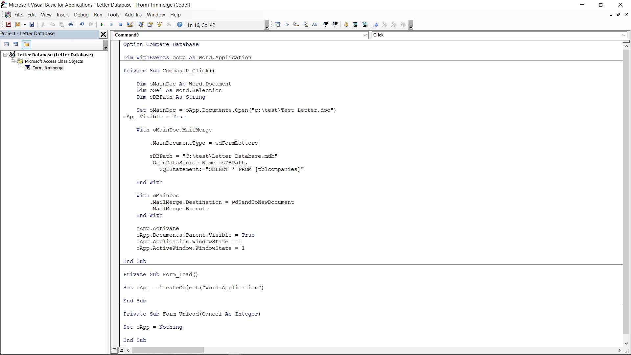Save the Letter Database project

32,25
